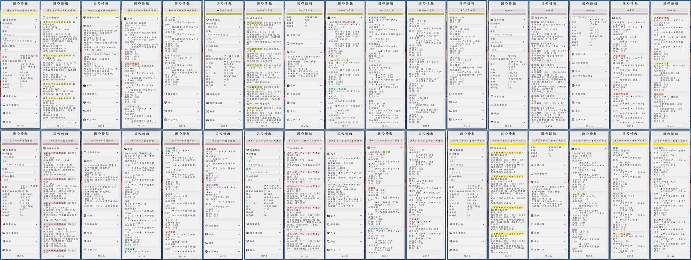Click the flag icon of マンマール翼賛体制's 国家行為 row
The width and height of the screenshot is (691, 260).
(3, 224)
